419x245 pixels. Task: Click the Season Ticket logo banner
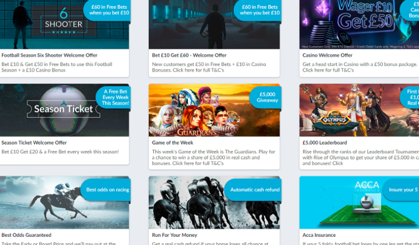coord(63,109)
